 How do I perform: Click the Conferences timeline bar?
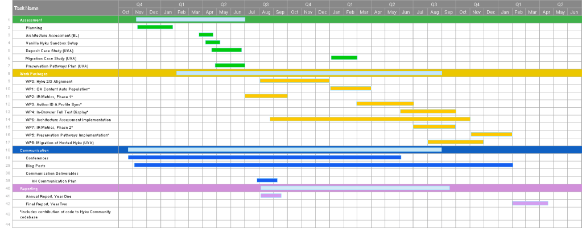(x=264, y=158)
